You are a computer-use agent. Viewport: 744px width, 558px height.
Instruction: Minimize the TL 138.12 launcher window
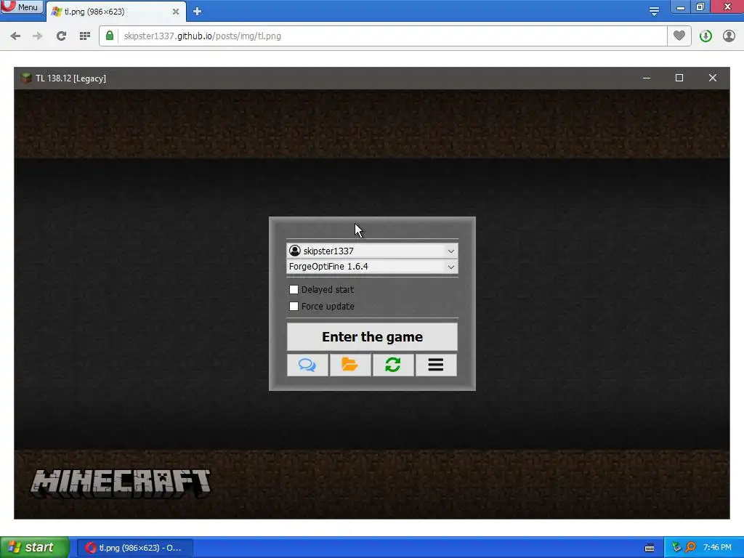(646, 78)
